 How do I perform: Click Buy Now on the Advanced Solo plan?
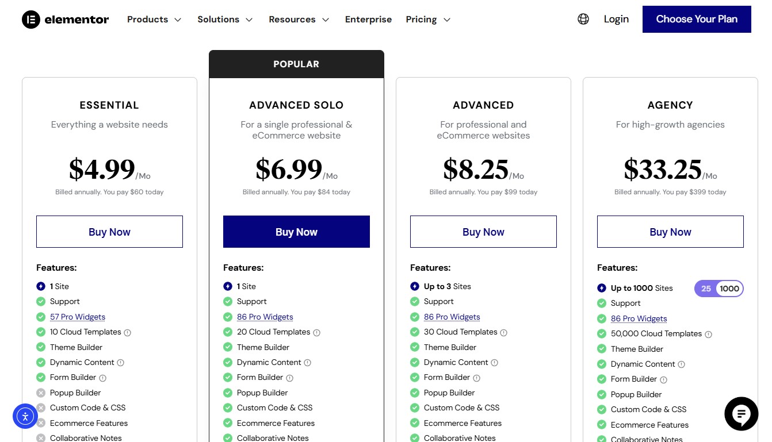pos(296,232)
